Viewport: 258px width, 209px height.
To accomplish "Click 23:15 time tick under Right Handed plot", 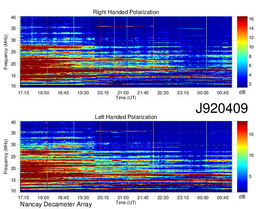I will point(183,93).
